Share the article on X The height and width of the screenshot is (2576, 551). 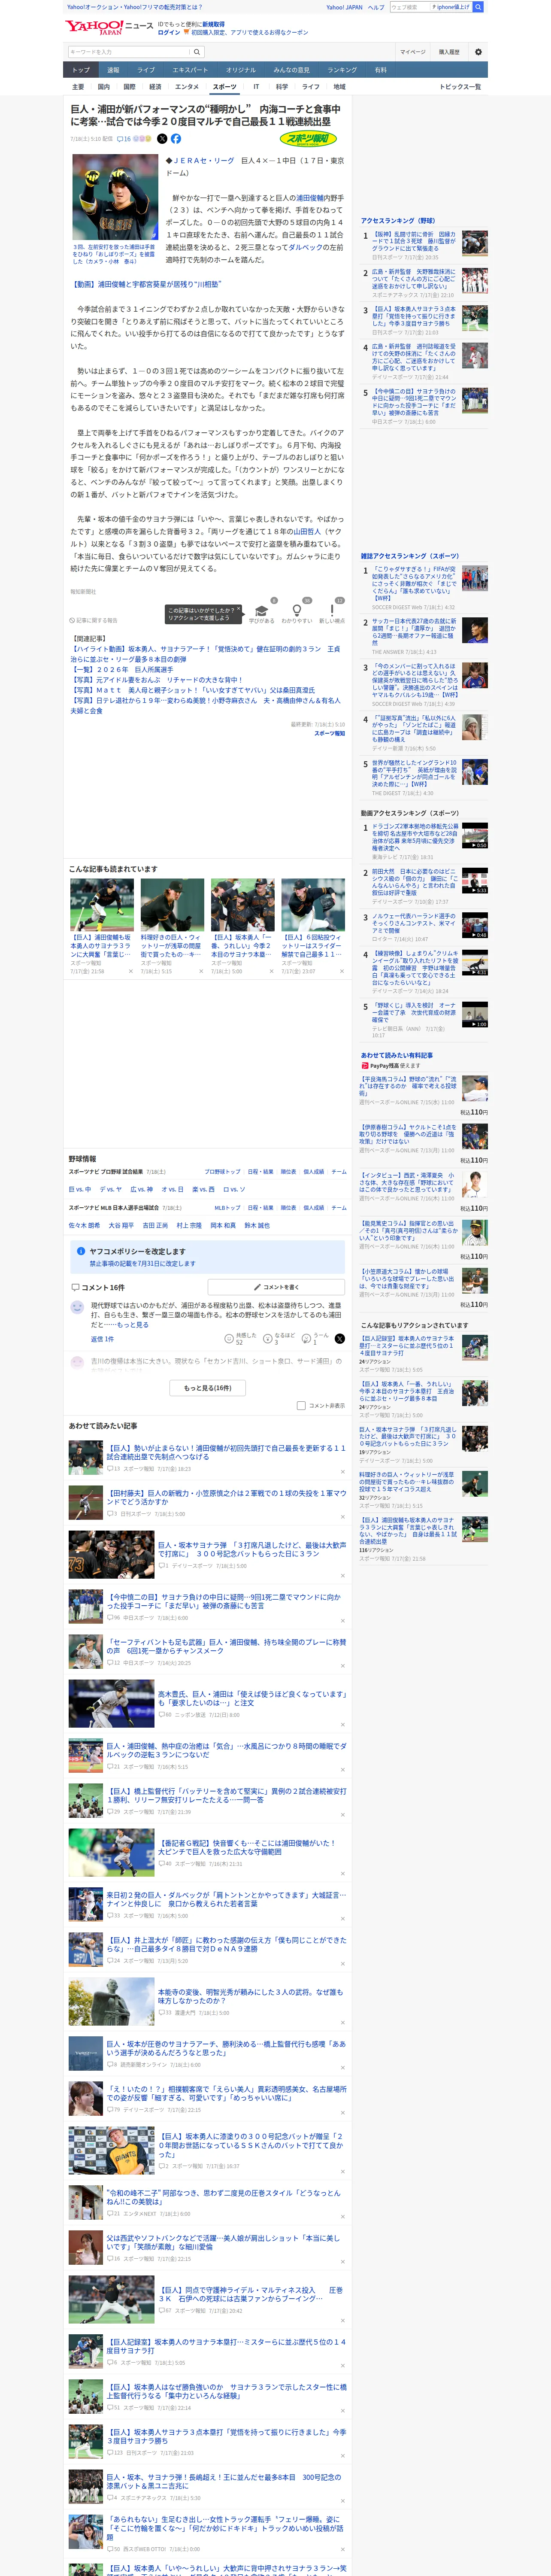click(162, 139)
